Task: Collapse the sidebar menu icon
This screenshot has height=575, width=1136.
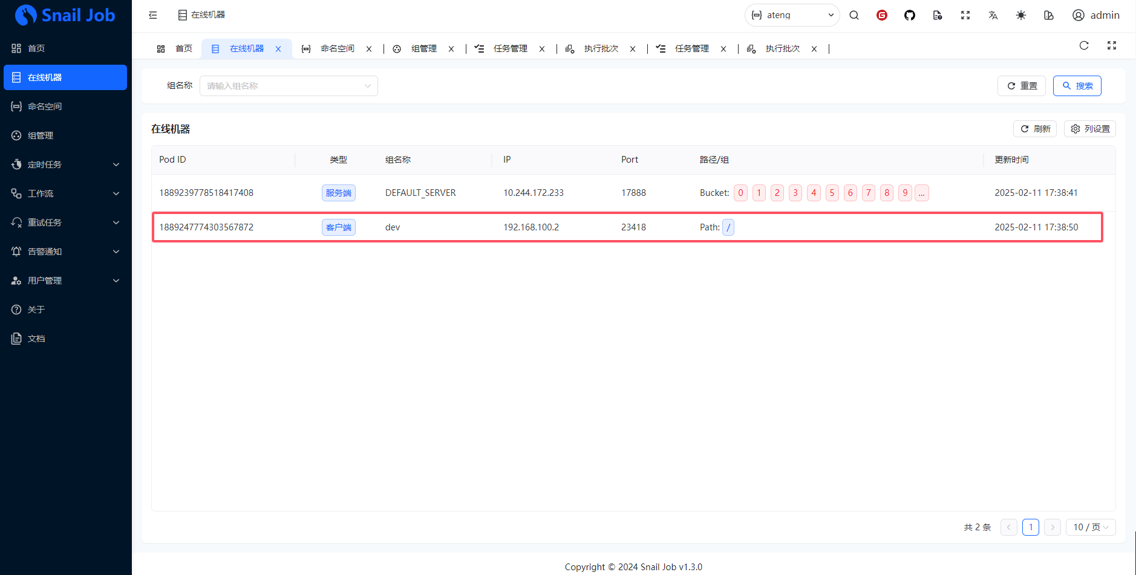Action: point(153,15)
